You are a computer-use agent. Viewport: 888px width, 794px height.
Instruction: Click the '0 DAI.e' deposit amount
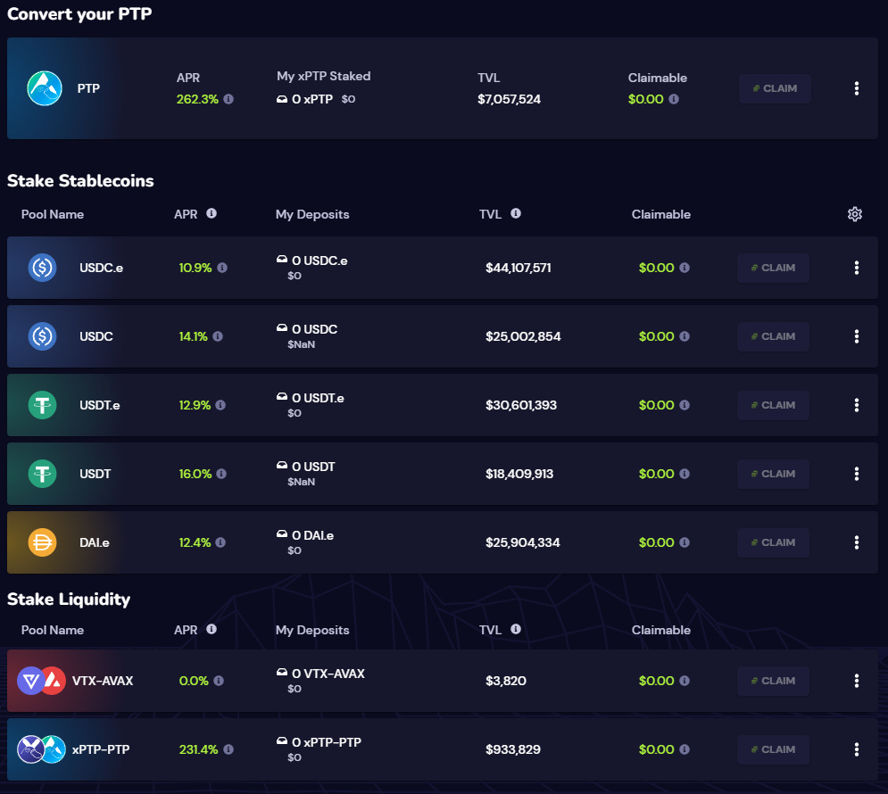312,535
